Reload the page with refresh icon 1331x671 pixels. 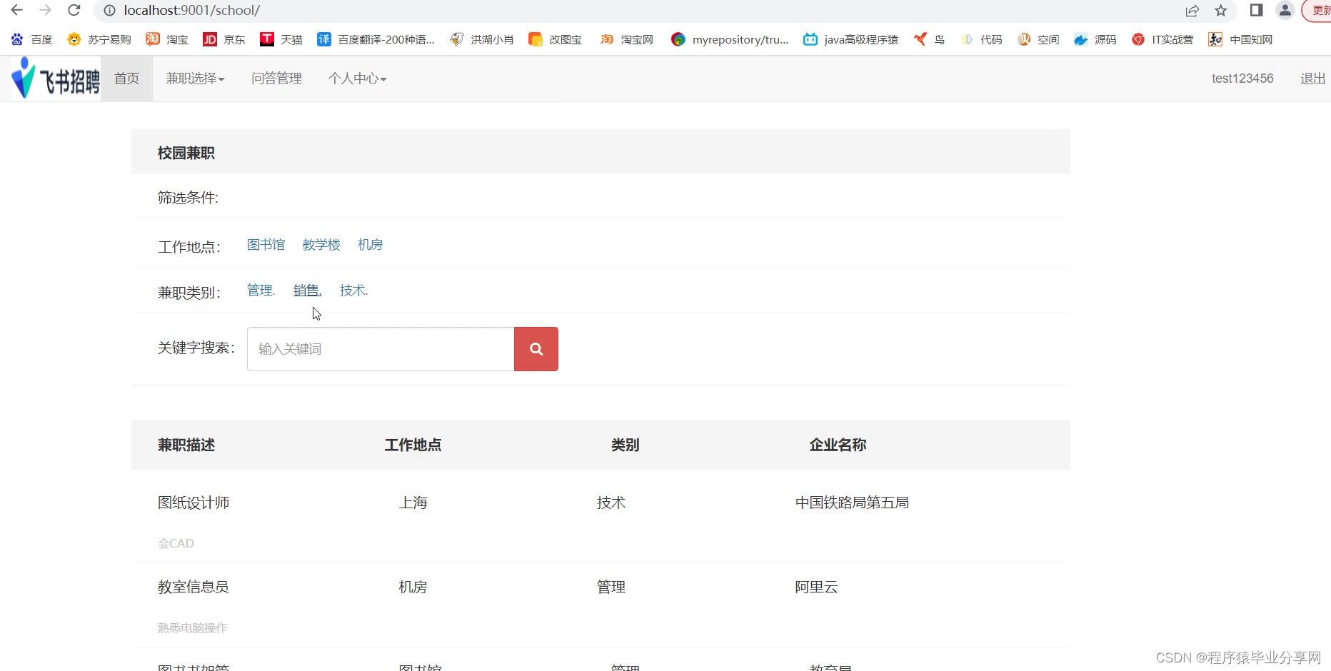coord(74,10)
